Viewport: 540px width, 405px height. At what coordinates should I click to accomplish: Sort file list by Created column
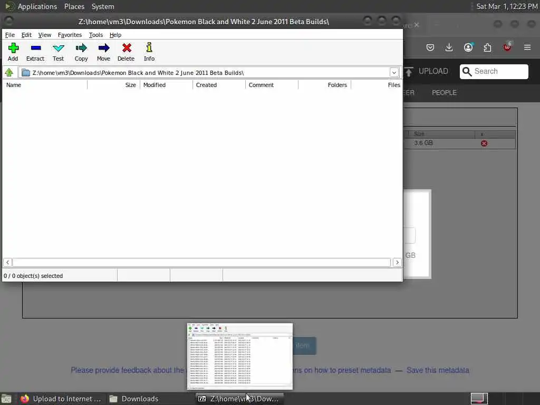pos(219,85)
